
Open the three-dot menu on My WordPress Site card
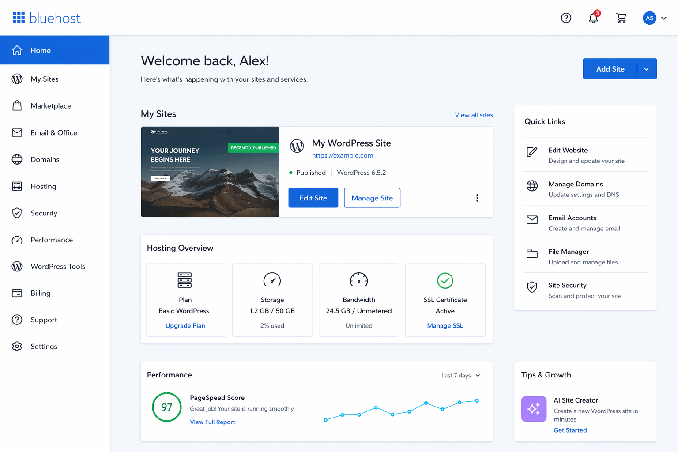coord(477,198)
